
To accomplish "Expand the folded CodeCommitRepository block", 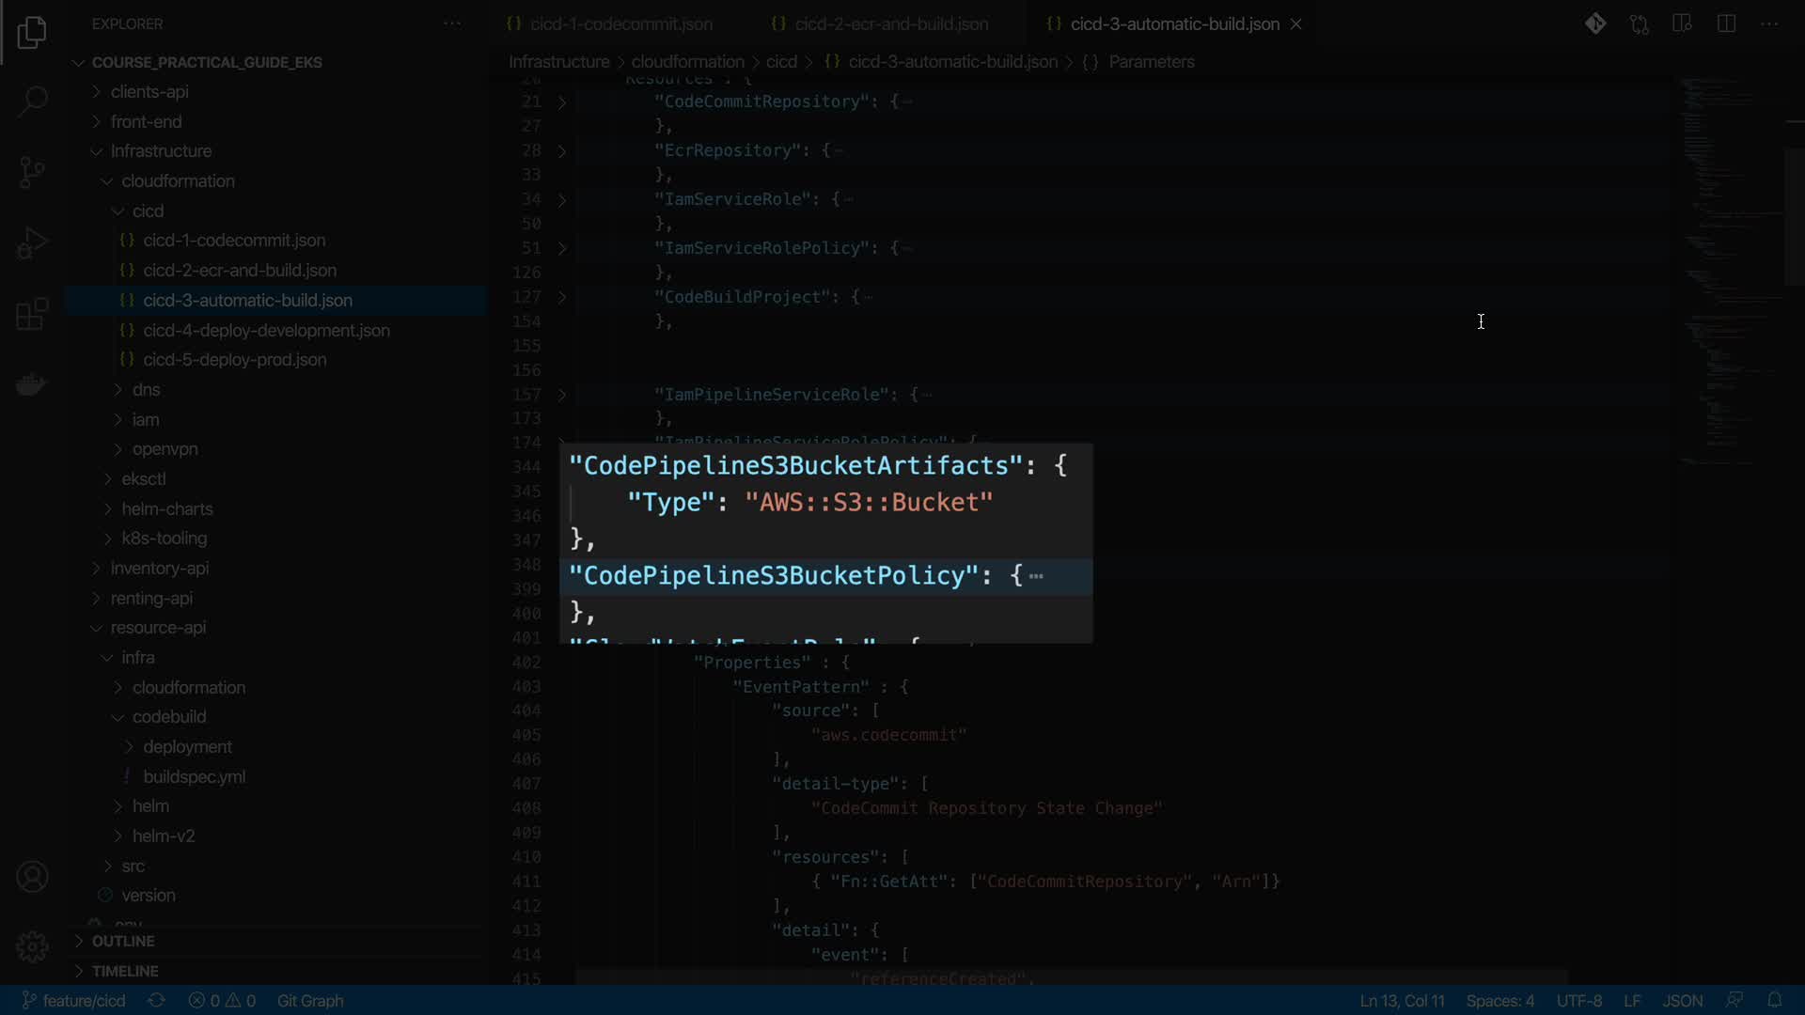I will tap(562, 101).
